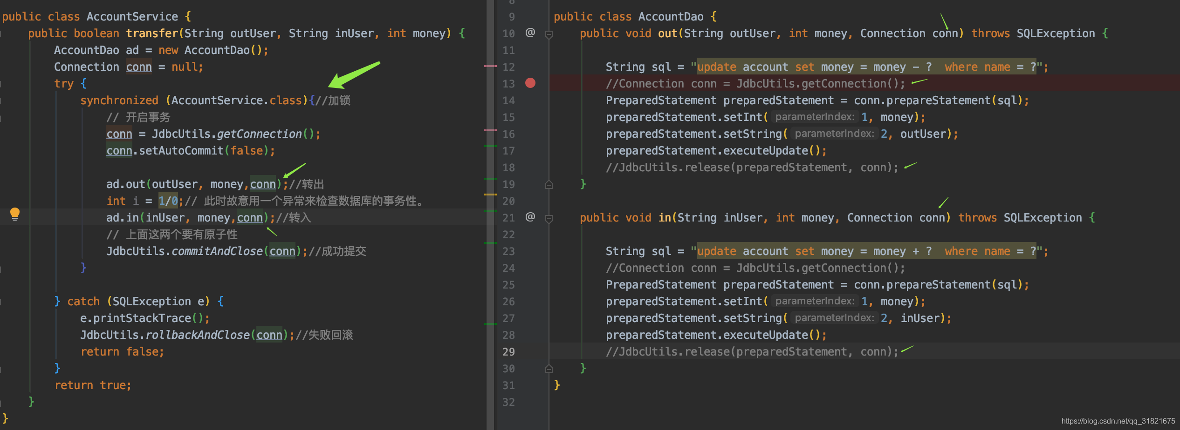Click setString with outUser on line 16
Image resolution: width=1180 pixels, height=430 pixels.
point(782,134)
